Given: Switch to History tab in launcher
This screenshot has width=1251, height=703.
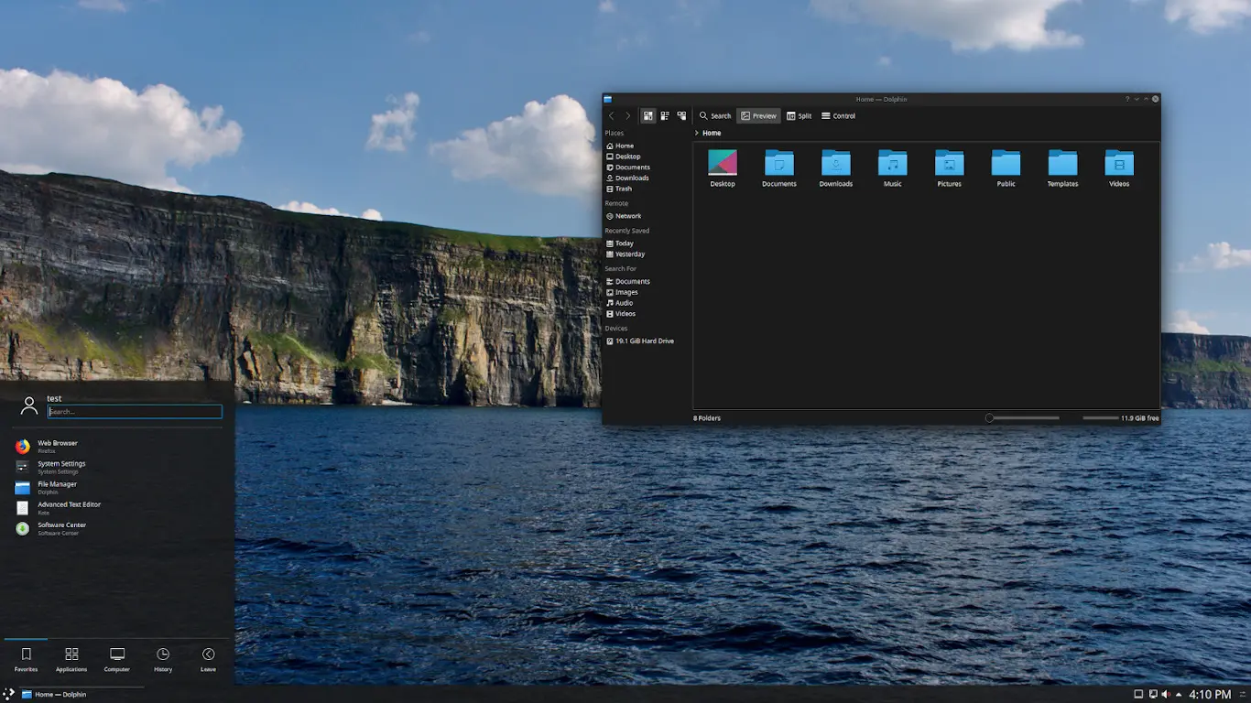Looking at the screenshot, I should tap(163, 660).
